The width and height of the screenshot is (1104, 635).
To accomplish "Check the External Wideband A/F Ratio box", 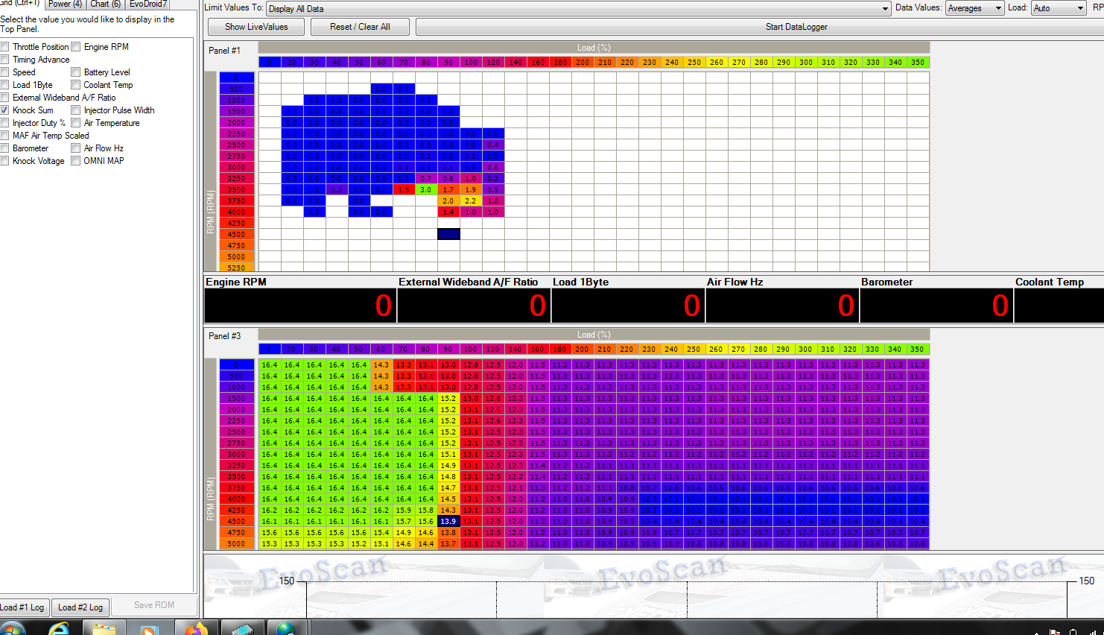I will (x=4, y=98).
